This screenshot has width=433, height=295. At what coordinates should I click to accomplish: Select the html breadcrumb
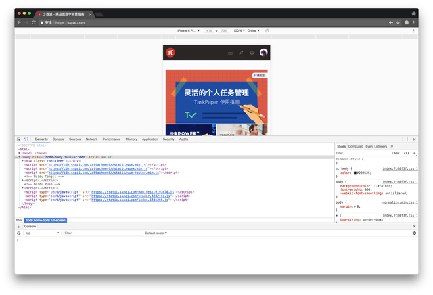coord(19,220)
